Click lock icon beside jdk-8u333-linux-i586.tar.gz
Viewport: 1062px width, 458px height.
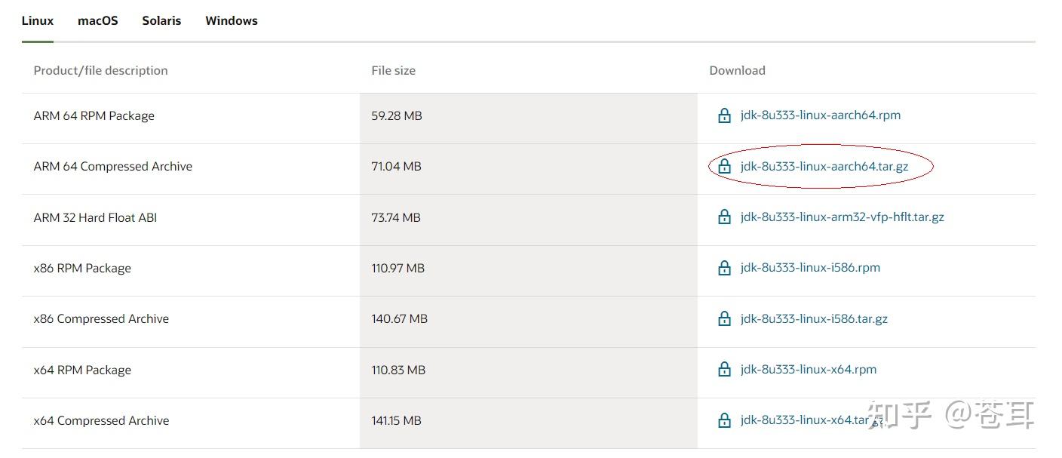tap(724, 318)
